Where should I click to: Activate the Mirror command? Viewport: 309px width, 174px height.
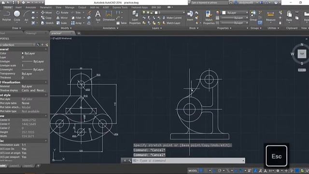coord(62,18)
